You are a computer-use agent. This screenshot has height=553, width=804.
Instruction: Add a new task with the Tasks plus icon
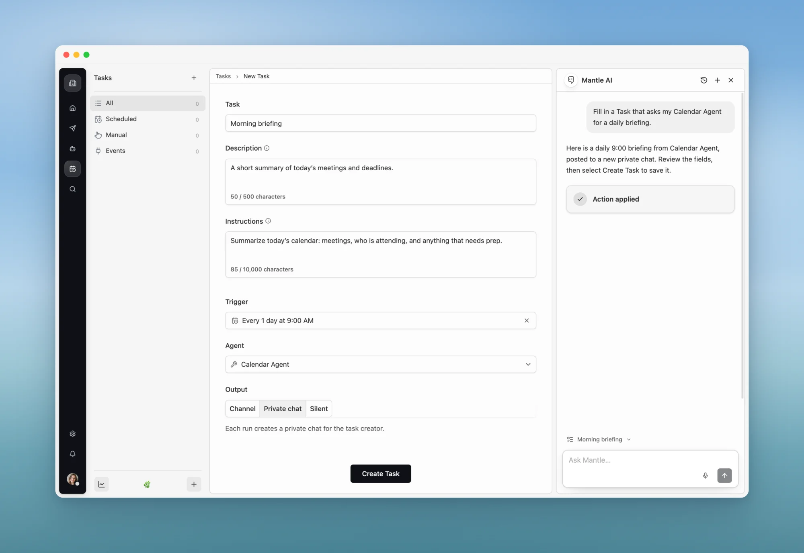[x=194, y=78]
